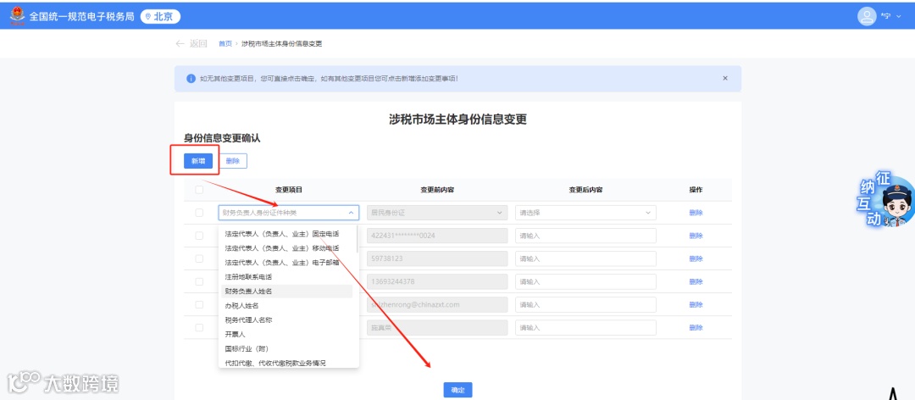Click 删除 link in 422431********0024 row
The width and height of the screenshot is (915, 400).
(x=696, y=236)
